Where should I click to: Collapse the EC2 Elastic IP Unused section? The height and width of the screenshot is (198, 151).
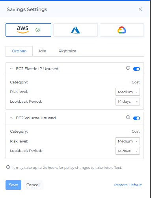11,68
